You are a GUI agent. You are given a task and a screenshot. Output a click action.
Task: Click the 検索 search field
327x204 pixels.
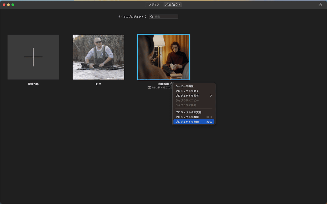(163, 17)
